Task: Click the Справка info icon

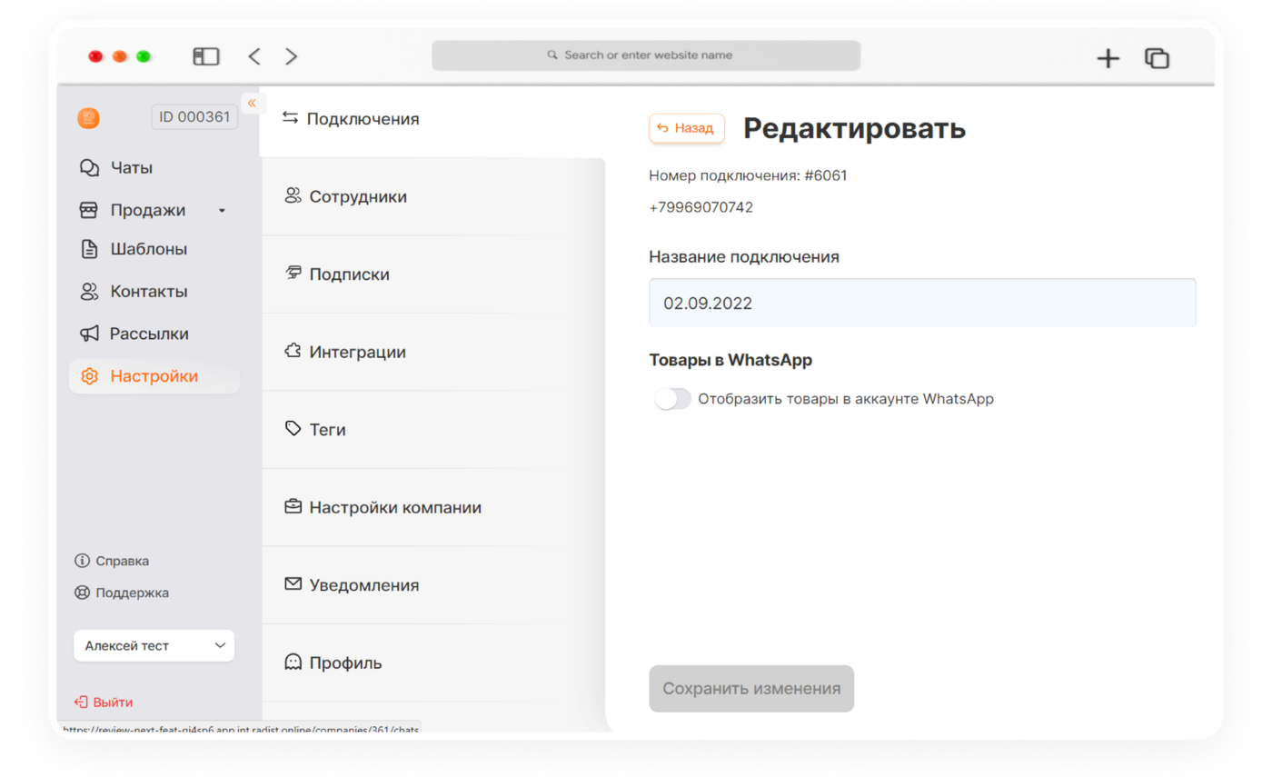Action: (x=82, y=561)
